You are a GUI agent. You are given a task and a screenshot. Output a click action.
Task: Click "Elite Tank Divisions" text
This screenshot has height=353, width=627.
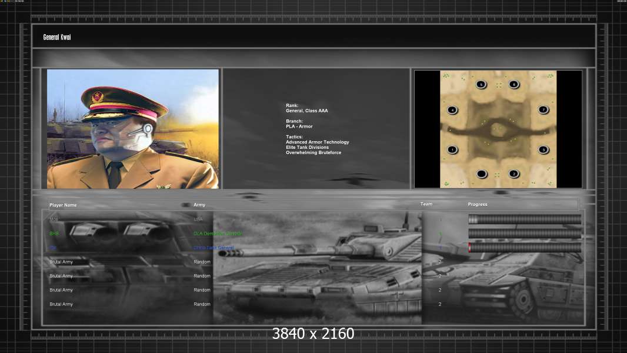(307, 147)
